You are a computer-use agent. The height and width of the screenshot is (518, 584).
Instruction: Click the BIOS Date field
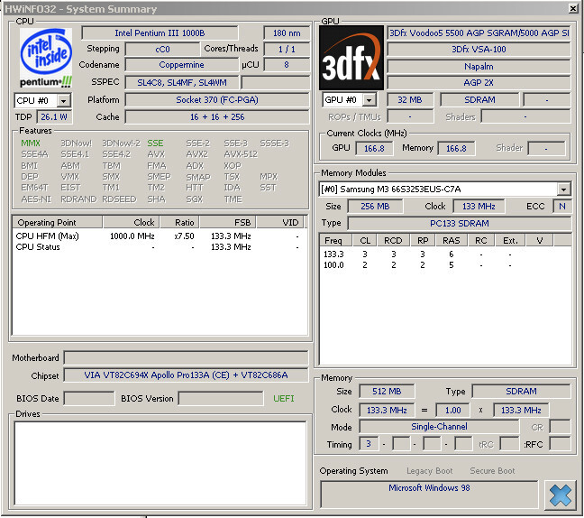[x=89, y=399]
